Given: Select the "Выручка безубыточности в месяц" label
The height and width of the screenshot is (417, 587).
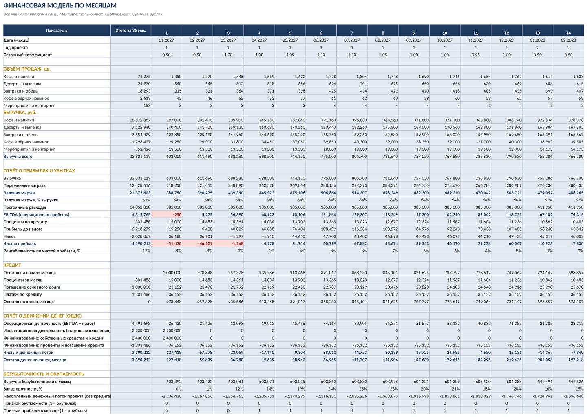Looking at the screenshot, I should tap(37, 382).
